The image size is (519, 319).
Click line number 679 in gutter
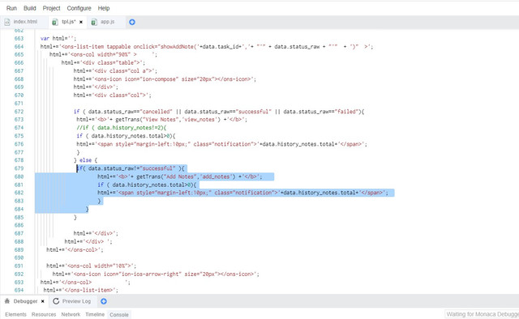pos(19,168)
